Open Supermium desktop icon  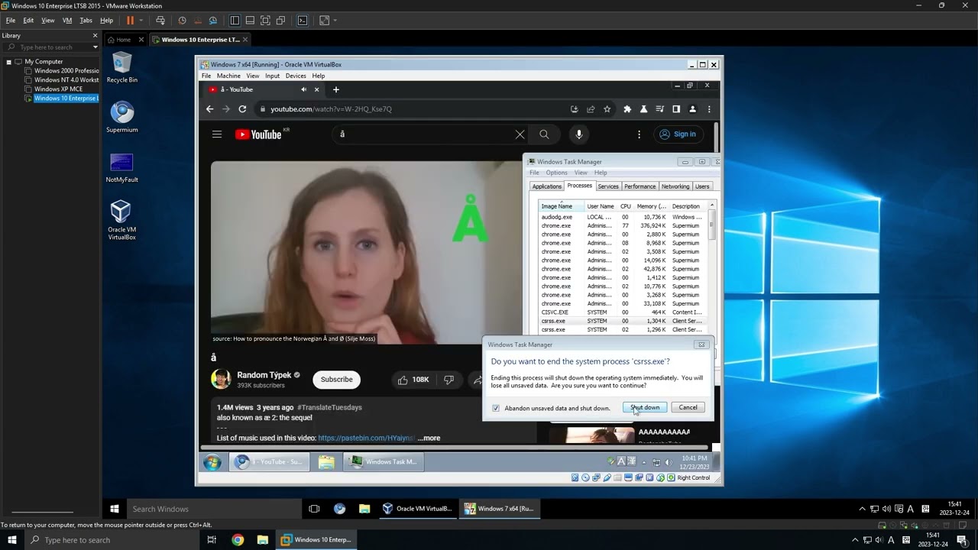[121, 117]
